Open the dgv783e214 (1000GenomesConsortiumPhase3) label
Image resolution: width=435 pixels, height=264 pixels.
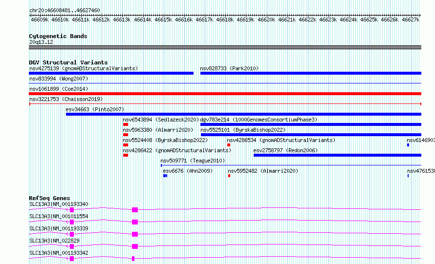[259, 120]
